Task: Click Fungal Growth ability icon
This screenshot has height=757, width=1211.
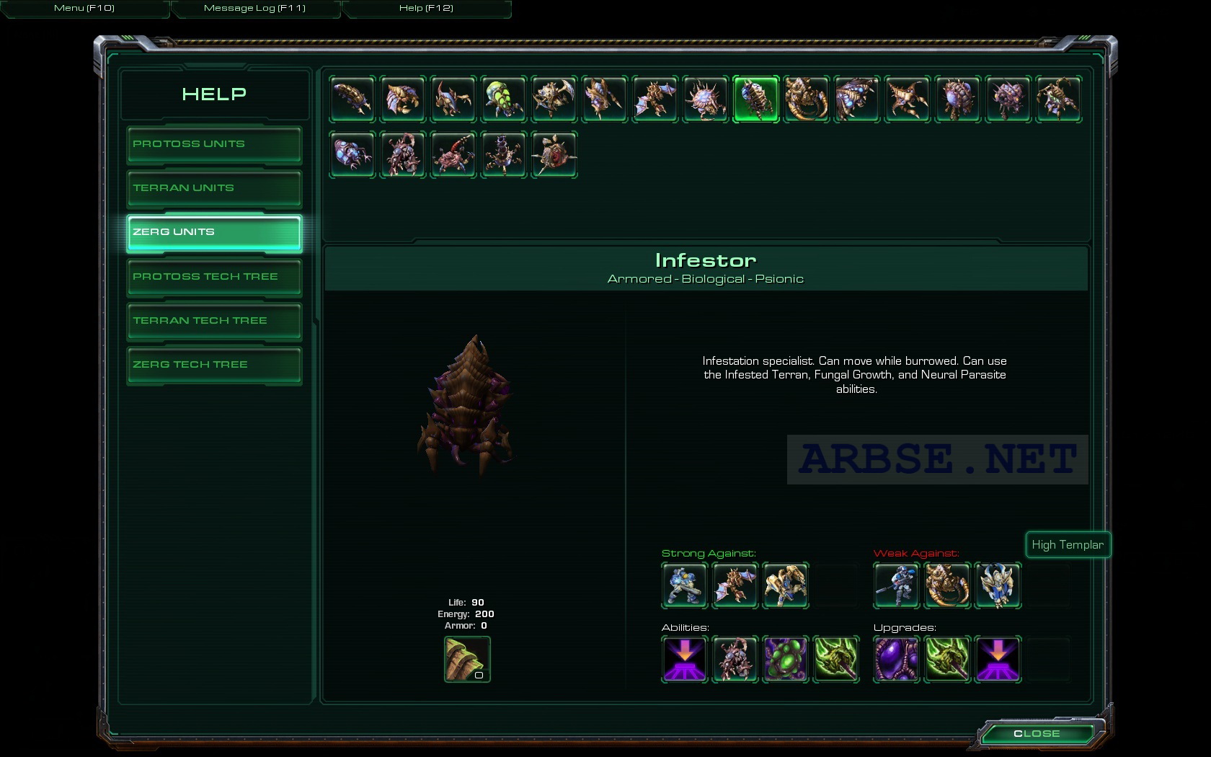Action: point(785,659)
